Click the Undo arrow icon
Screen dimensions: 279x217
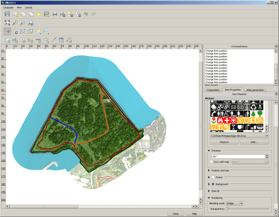click(x=85, y=15)
